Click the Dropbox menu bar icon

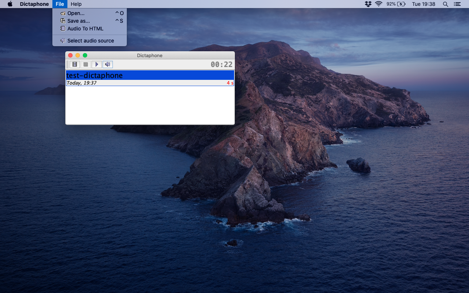pos(368,4)
